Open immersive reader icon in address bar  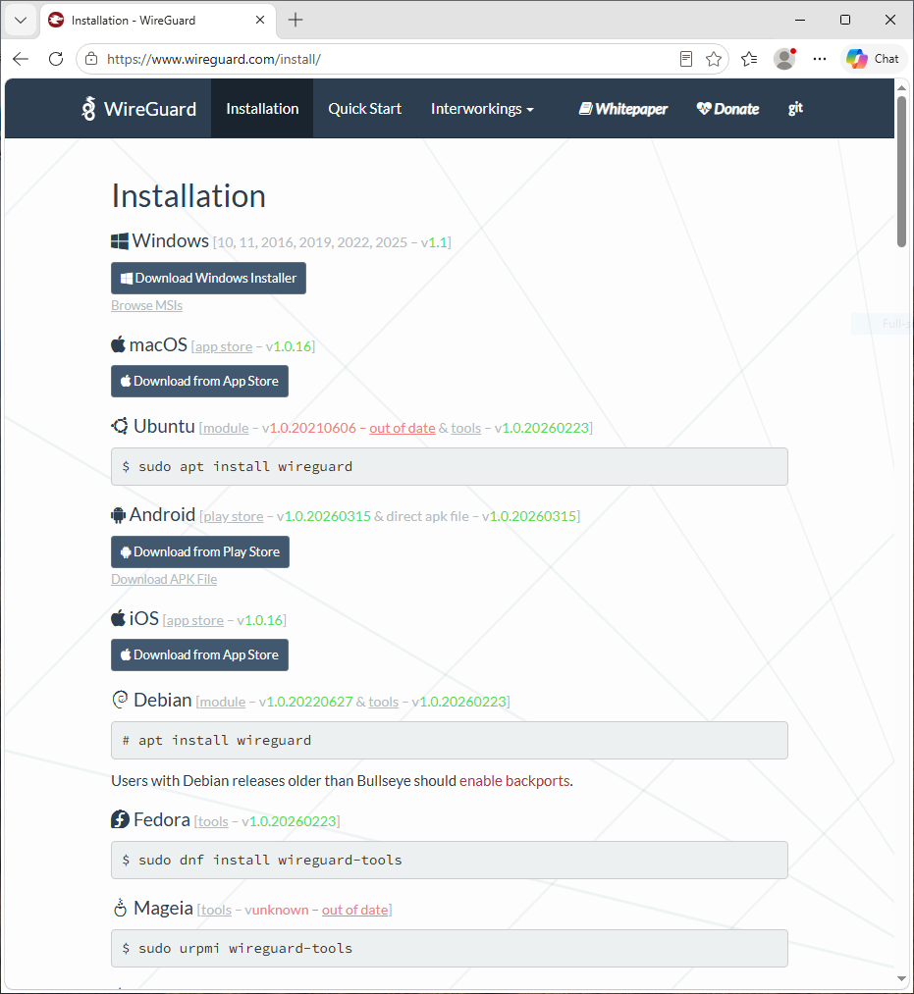685,59
